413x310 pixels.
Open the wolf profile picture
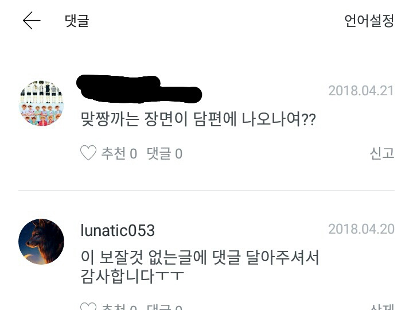tap(41, 242)
